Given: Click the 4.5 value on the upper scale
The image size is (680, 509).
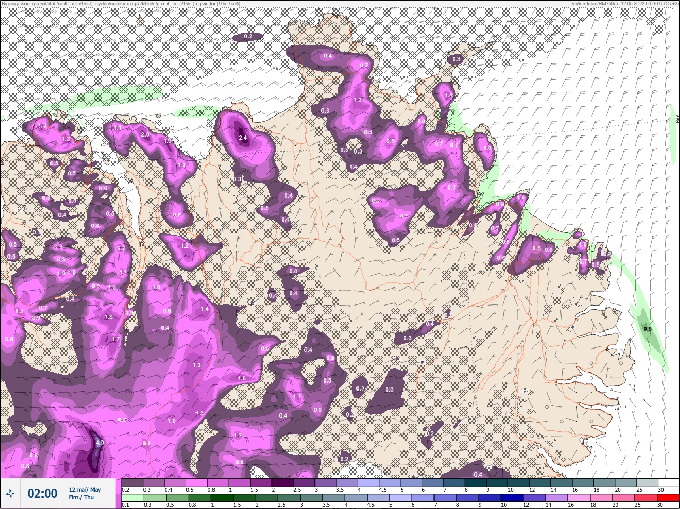Looking at the screenshot, I should click(x=383, y=490).
